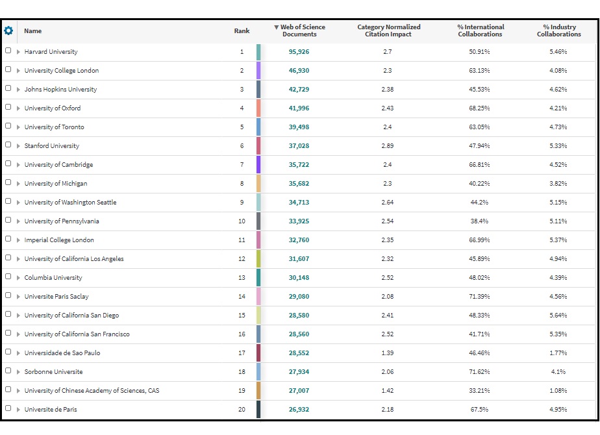The height and width of the screenshot is (435, 600).
Task: Click Universidade de Sao Paulo's maroon swatch
Action: tap(258, 353)
